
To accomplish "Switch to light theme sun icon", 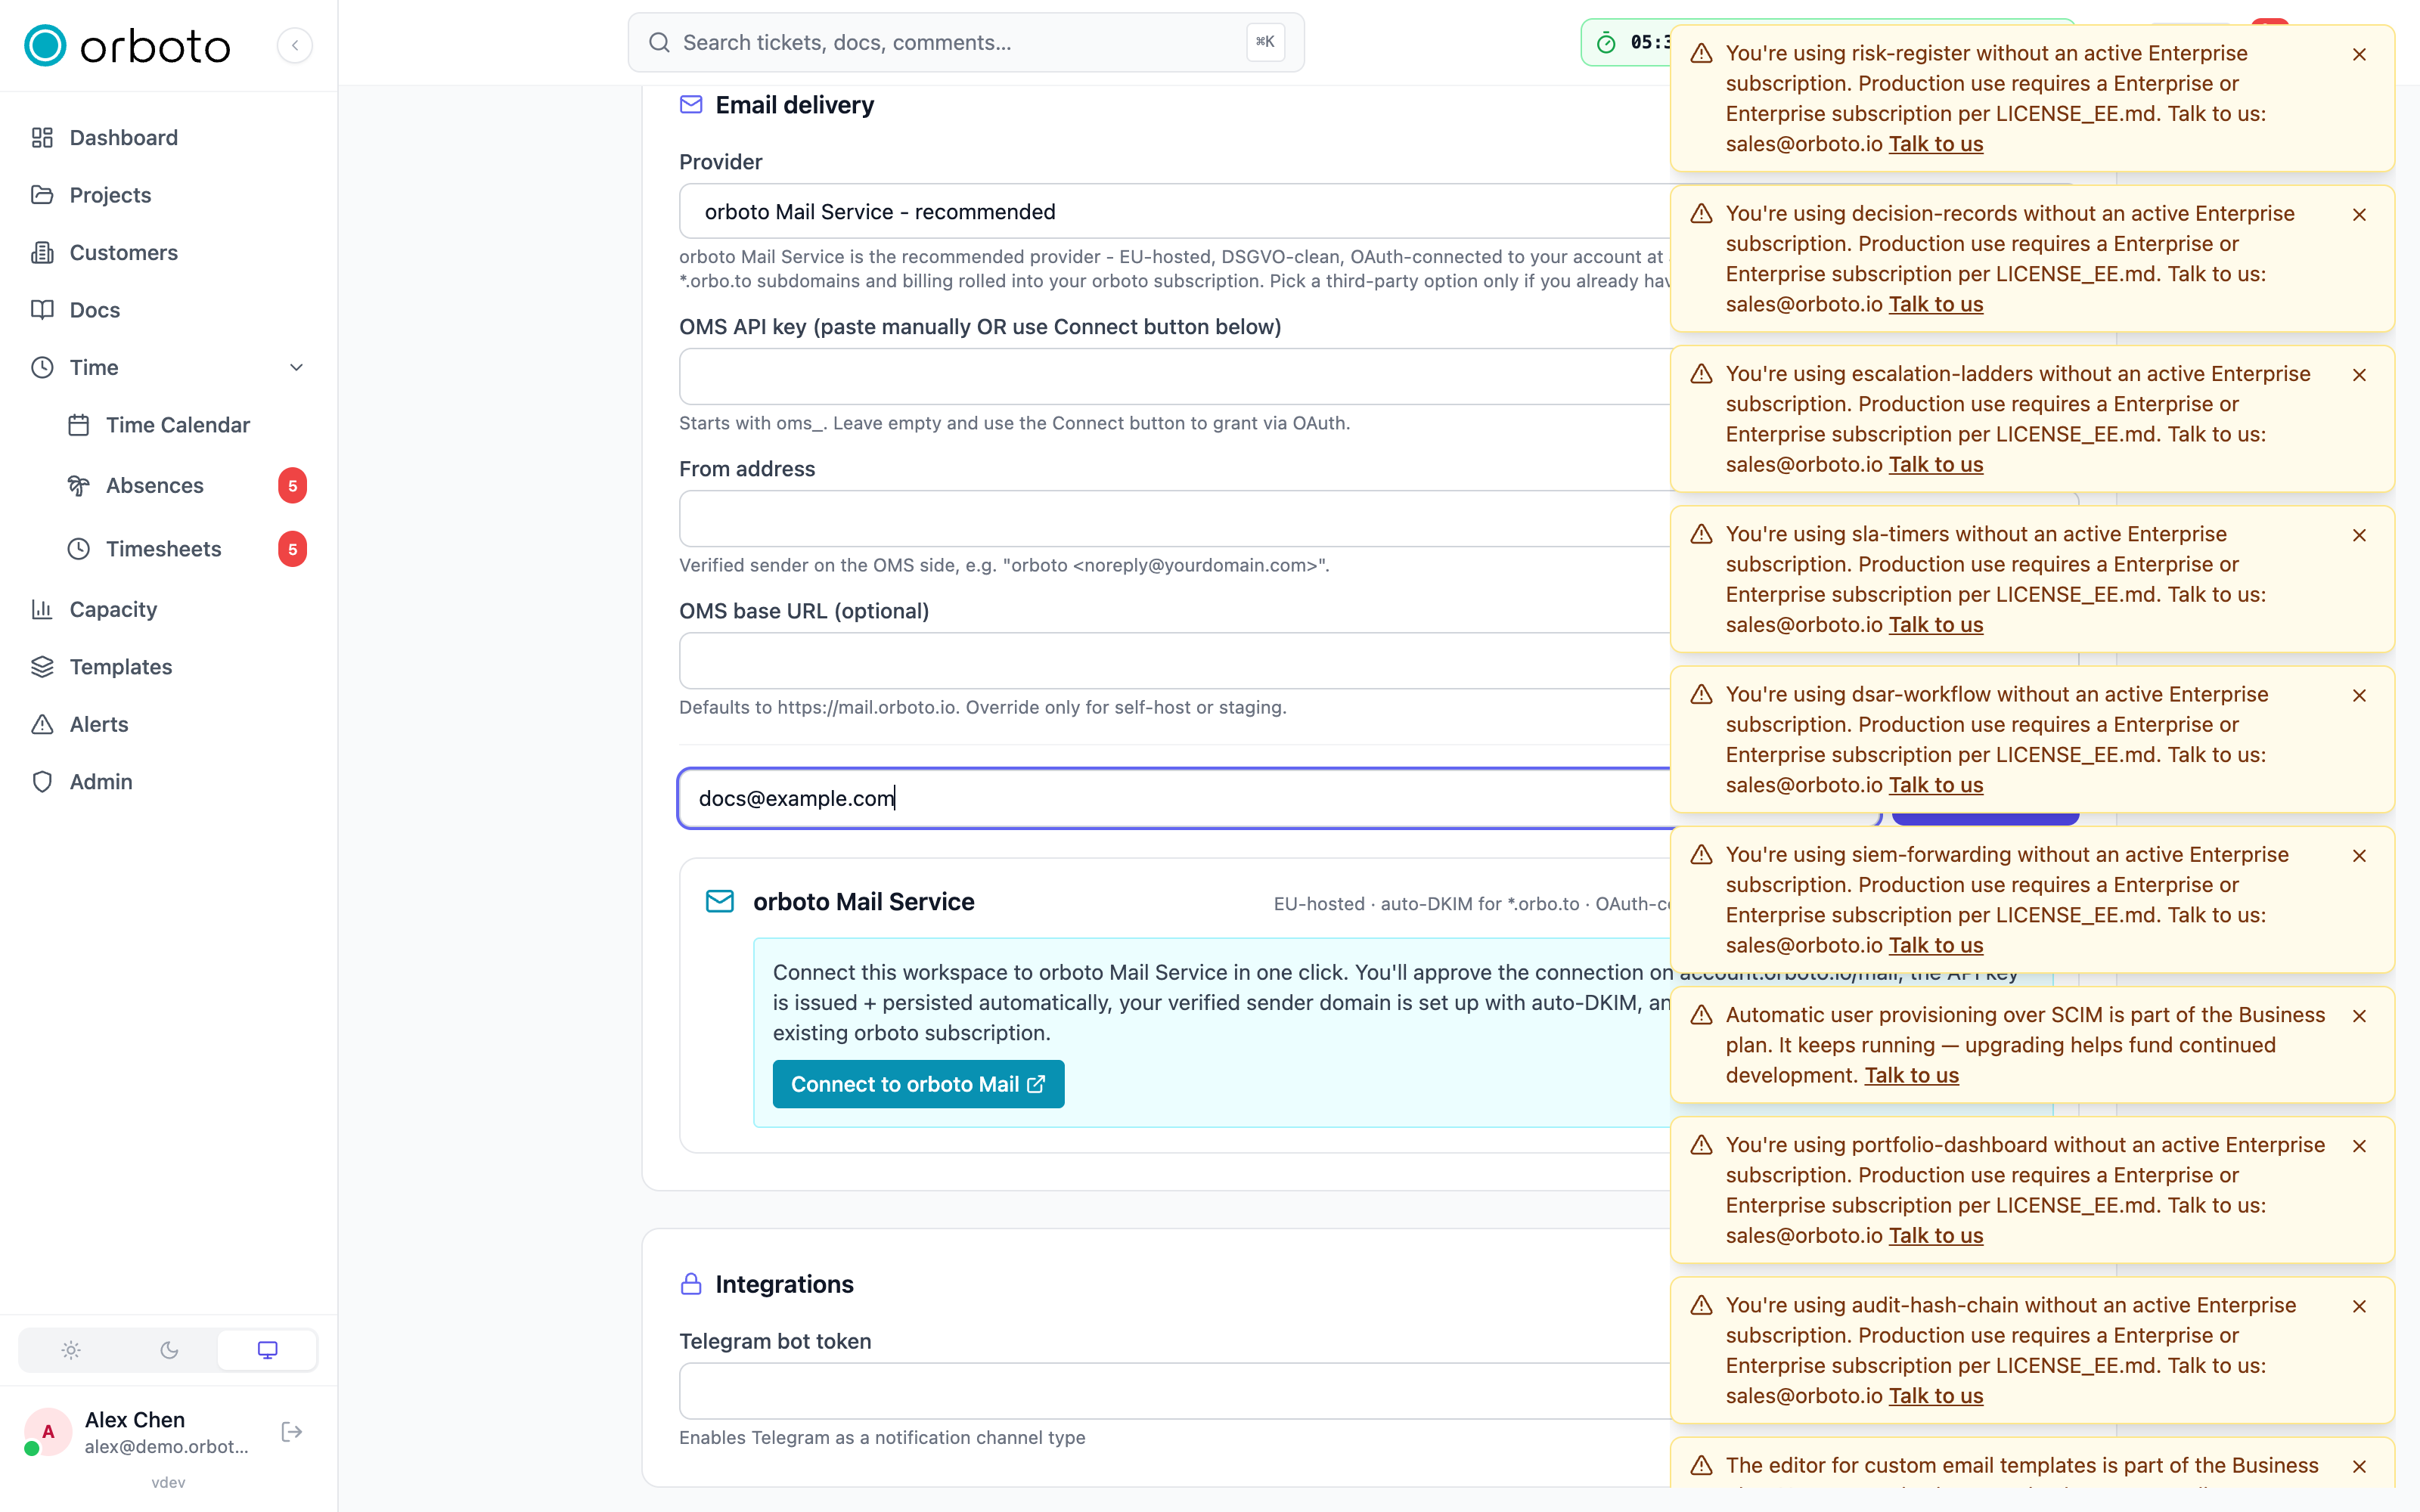I will 70,1350.
